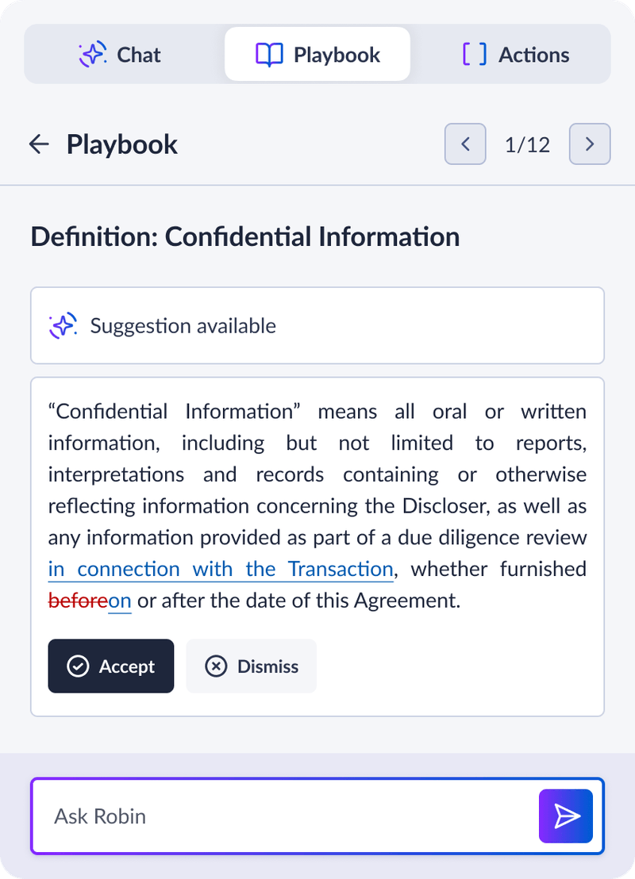Switch to the Playbook tab

tap(317, 54)
